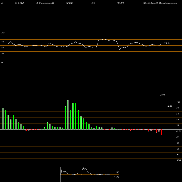182x182 pixels.
Task: Click the MR panel title label
Action: (x=162, y=95)
